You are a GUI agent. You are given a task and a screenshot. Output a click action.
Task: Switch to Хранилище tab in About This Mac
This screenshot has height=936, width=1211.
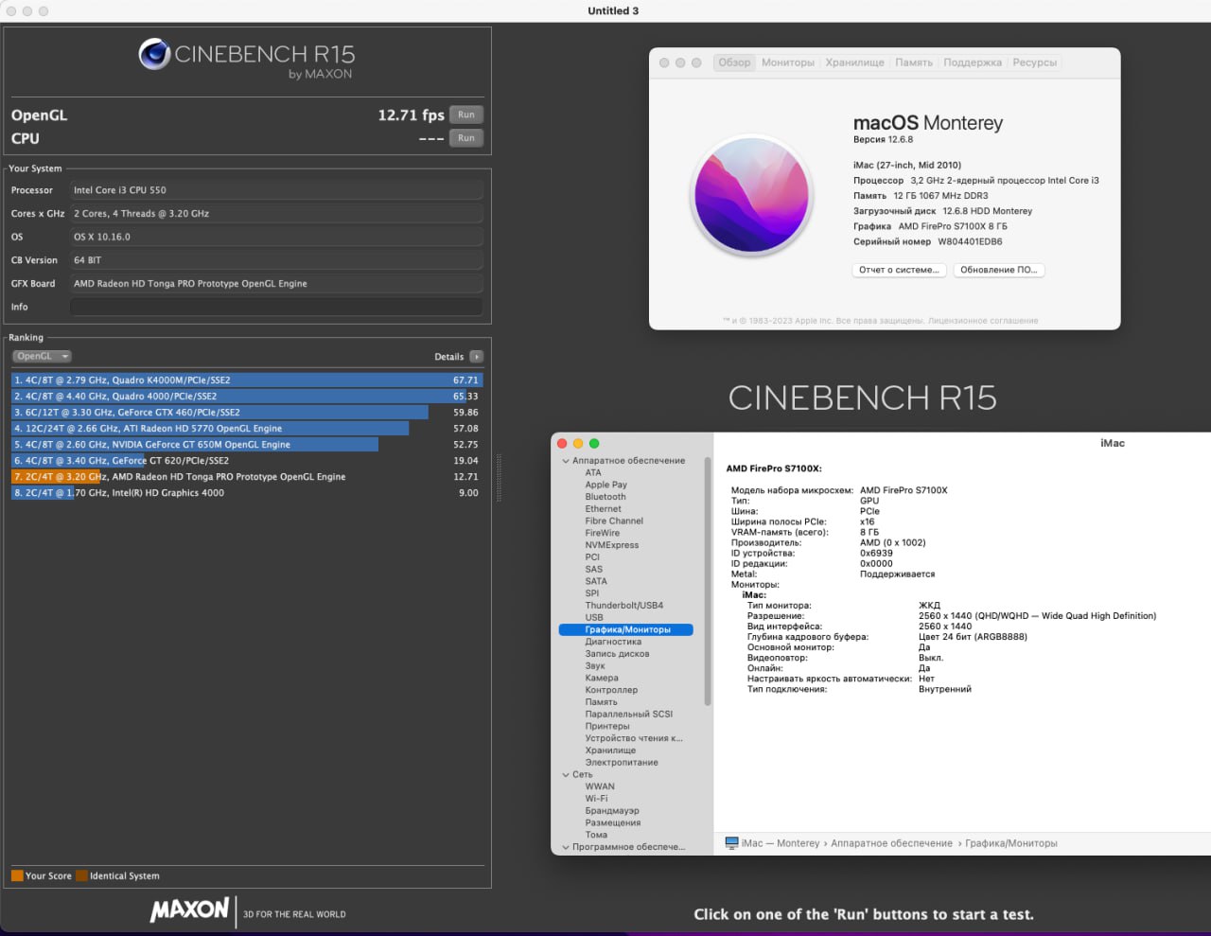click(854, 62)
